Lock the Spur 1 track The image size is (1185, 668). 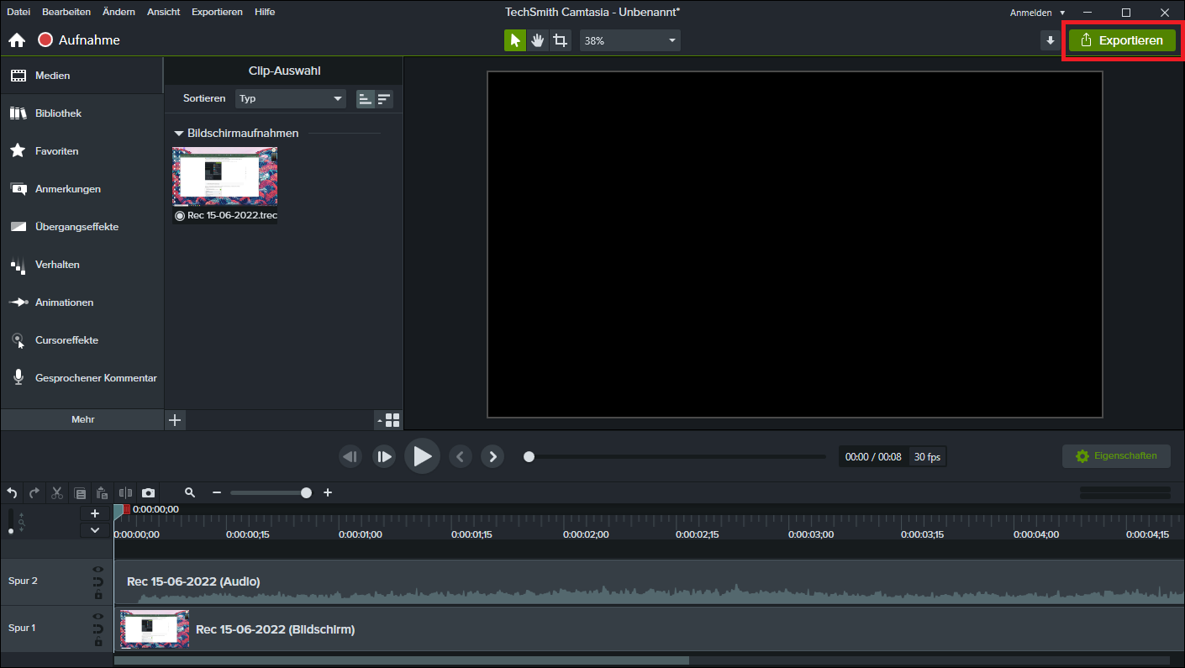97,642
